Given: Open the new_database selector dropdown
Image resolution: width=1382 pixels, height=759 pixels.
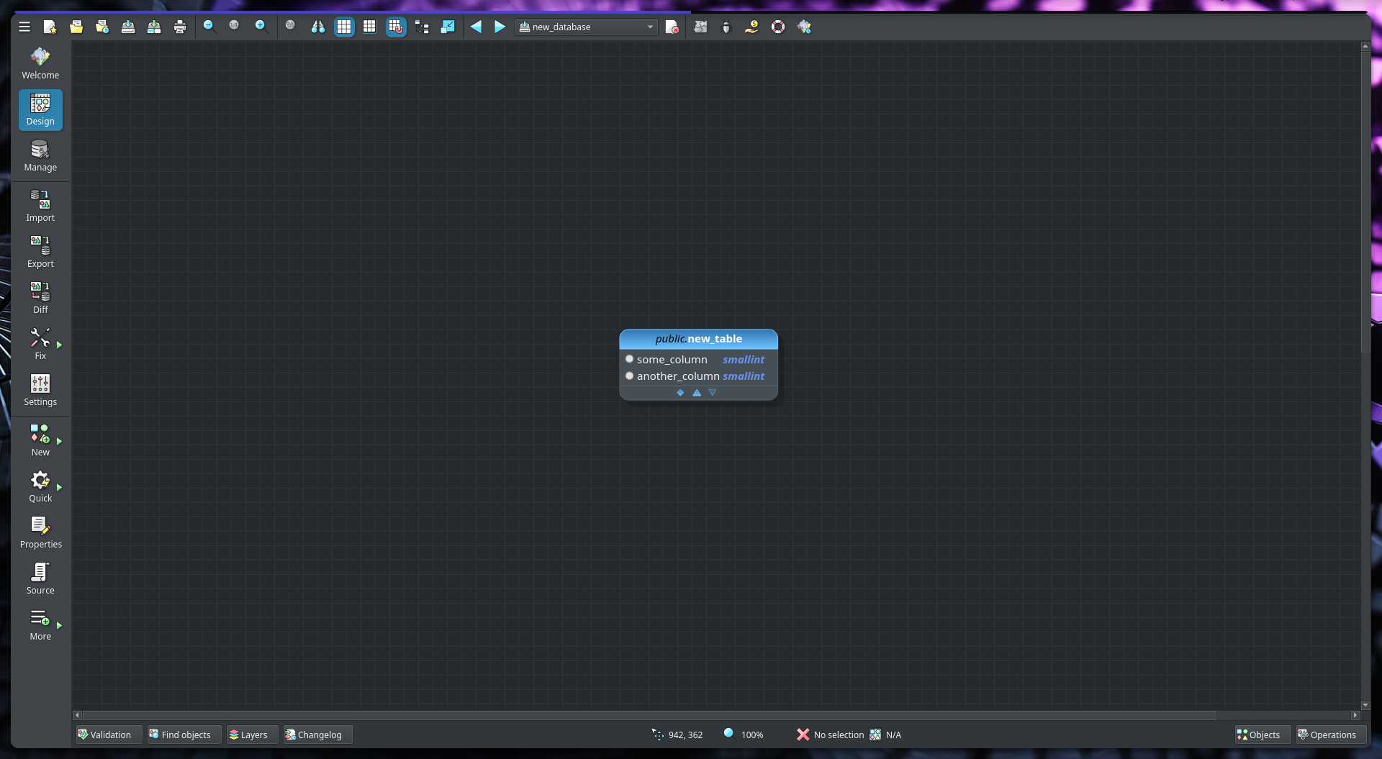Looking at the screenshot, I should coord(650,27).
